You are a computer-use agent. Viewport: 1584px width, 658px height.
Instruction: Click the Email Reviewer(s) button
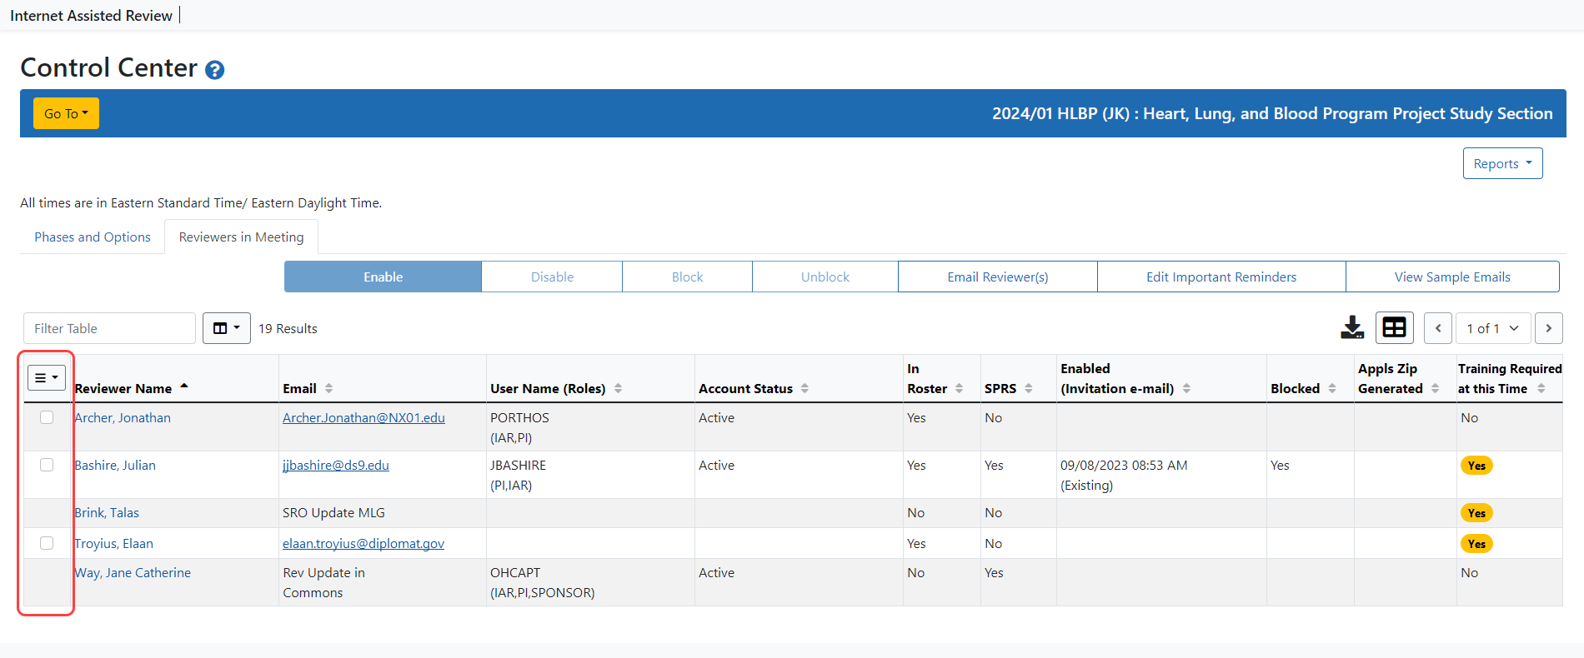(x=997, y=277)
